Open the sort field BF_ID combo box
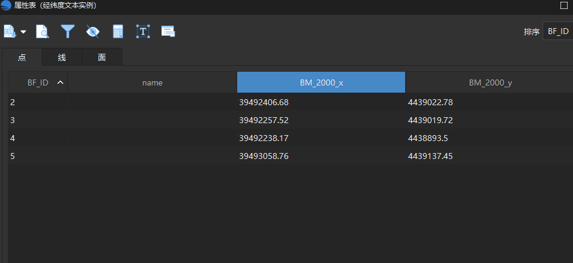 (x=558, y=32)
